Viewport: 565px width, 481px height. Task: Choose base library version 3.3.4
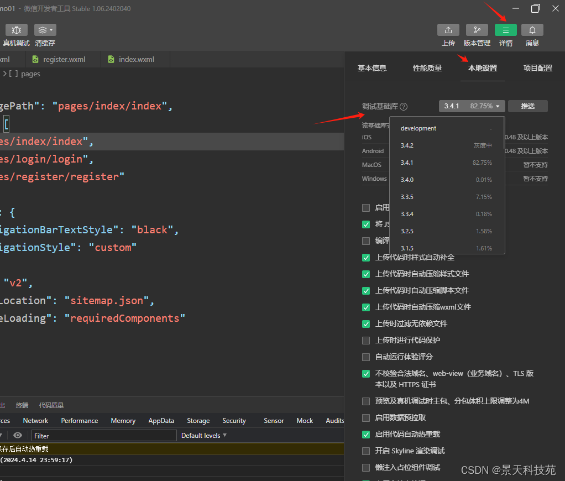pyautogui.click(x=447, y=214)
